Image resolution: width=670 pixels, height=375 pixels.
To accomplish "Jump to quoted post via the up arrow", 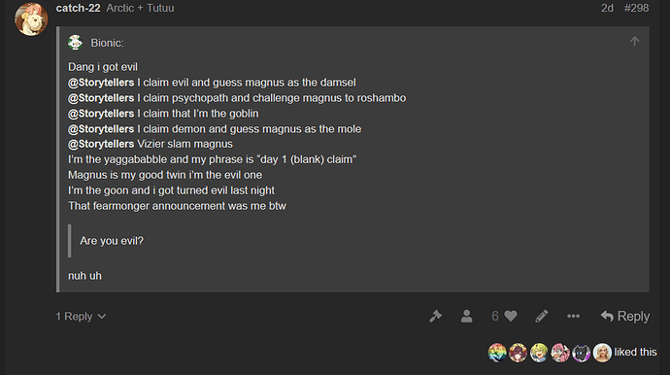I will tap(634, 42).
